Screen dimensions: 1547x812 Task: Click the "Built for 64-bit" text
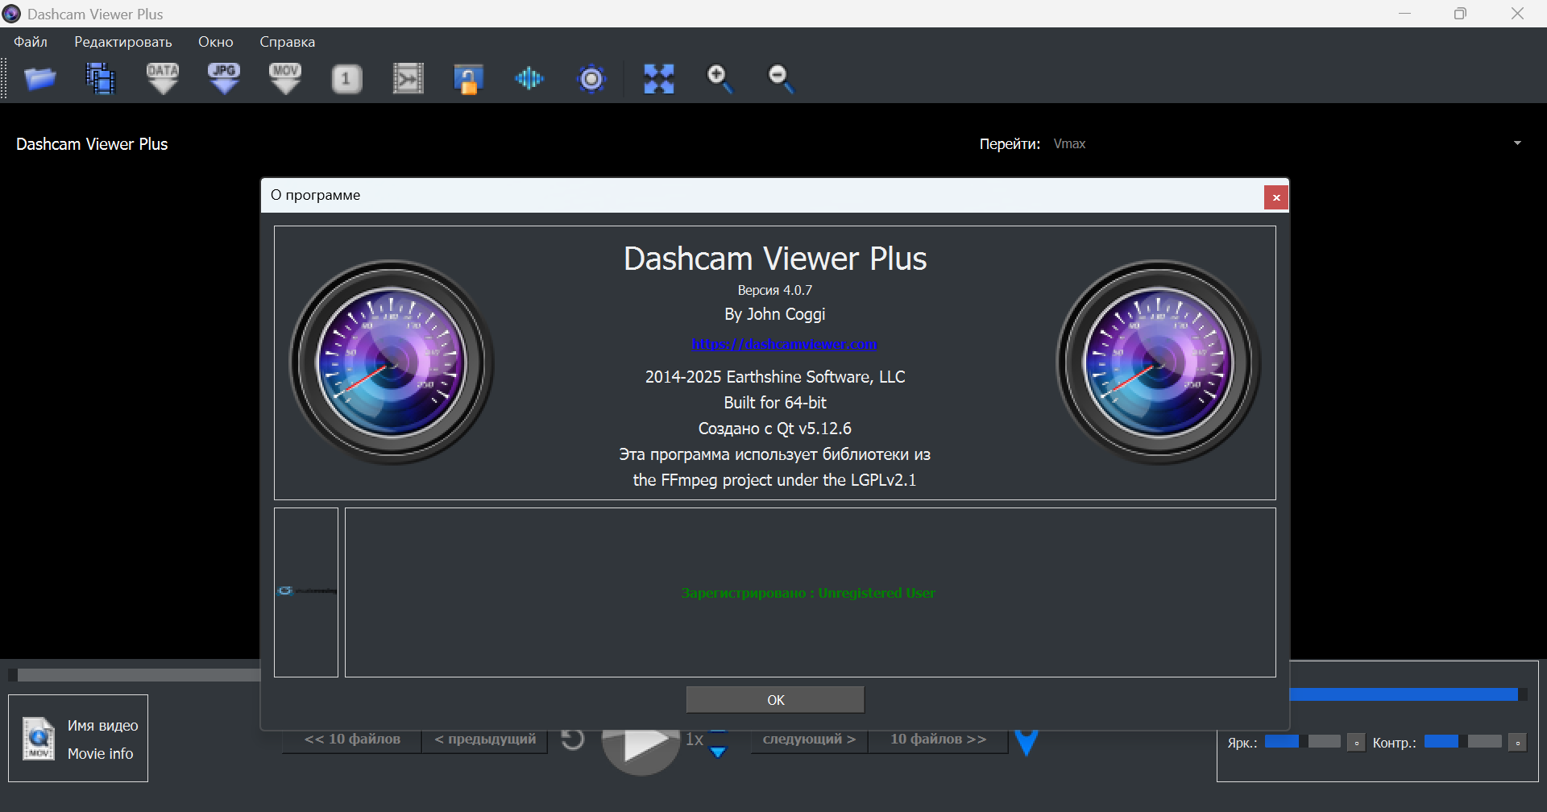click(x=775, y=403)
